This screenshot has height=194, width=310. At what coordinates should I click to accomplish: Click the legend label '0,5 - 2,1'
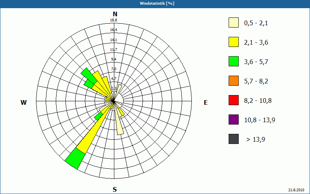click(256, 23)
